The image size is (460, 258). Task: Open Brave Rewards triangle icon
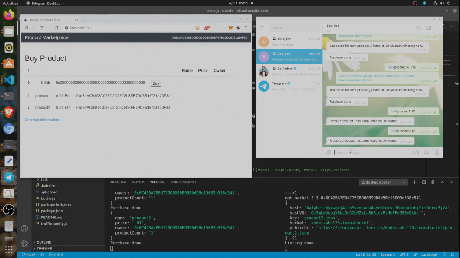click(206, 28)
